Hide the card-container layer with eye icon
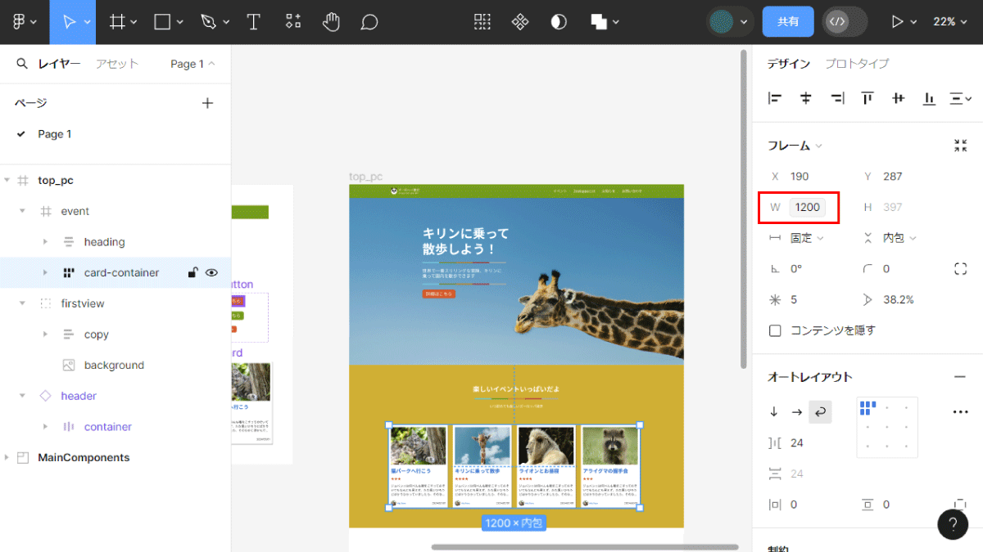 point(211,273)
